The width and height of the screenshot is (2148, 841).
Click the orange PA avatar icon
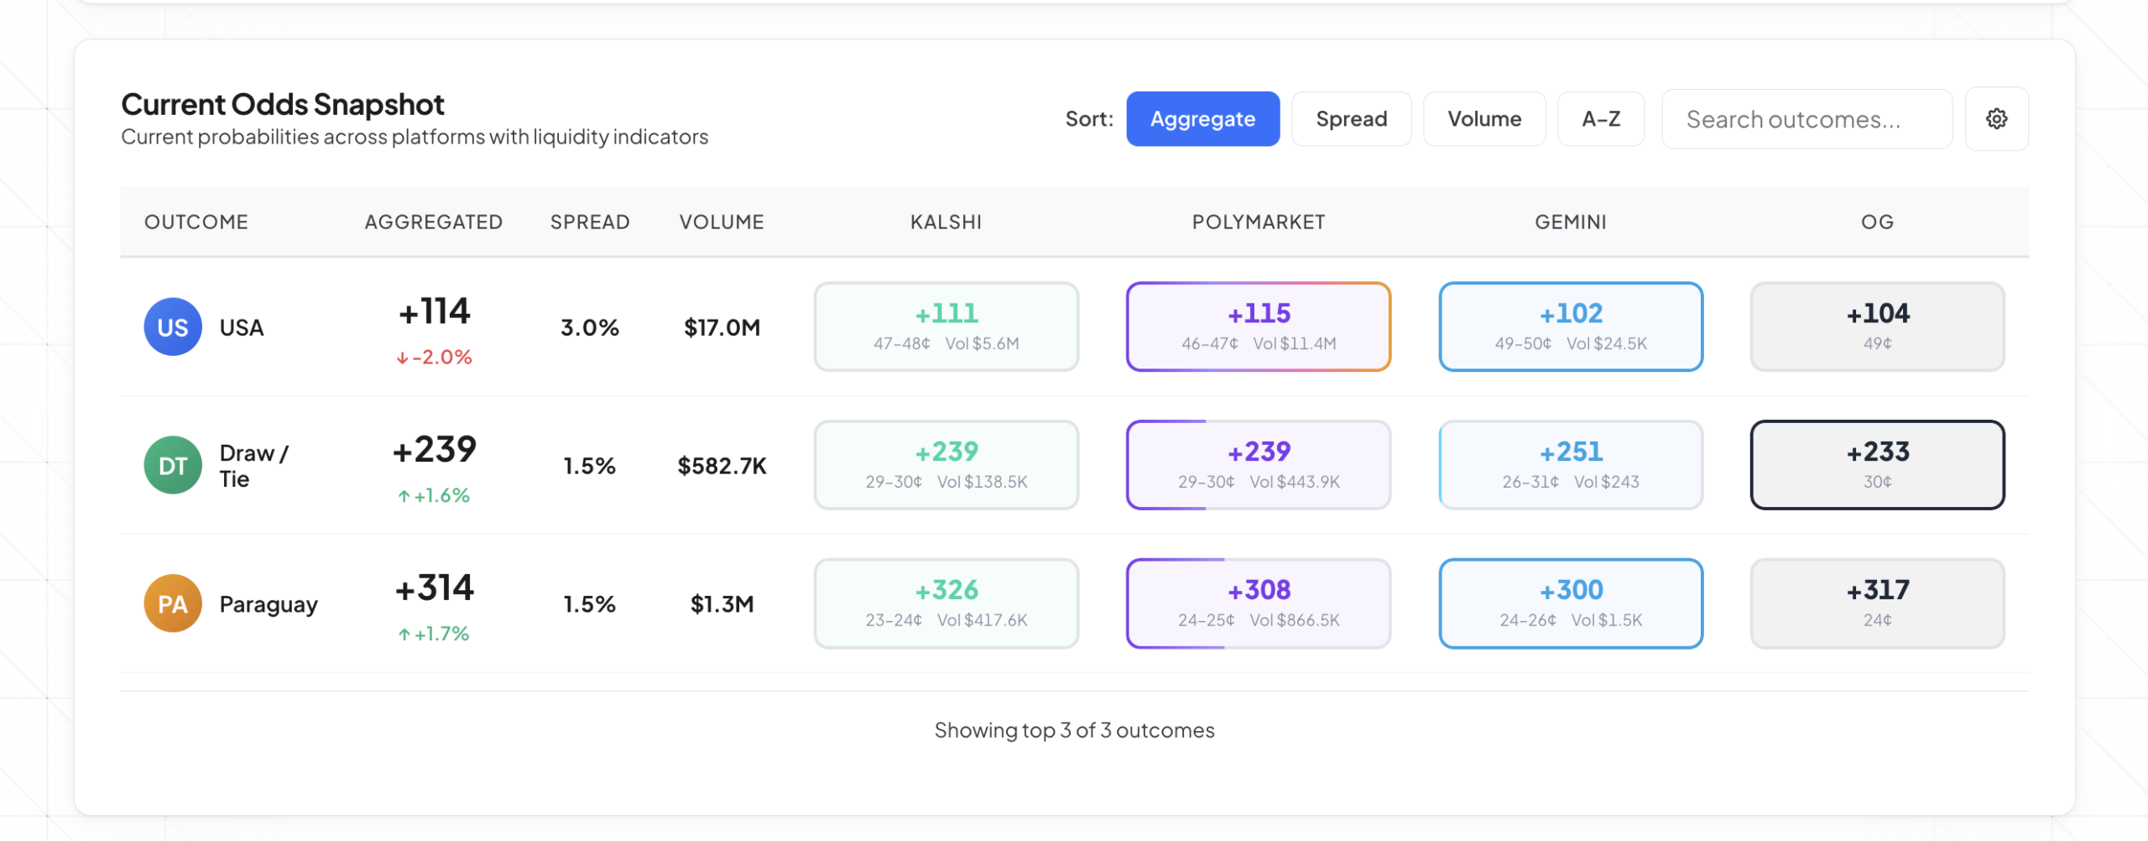(173, 604)
